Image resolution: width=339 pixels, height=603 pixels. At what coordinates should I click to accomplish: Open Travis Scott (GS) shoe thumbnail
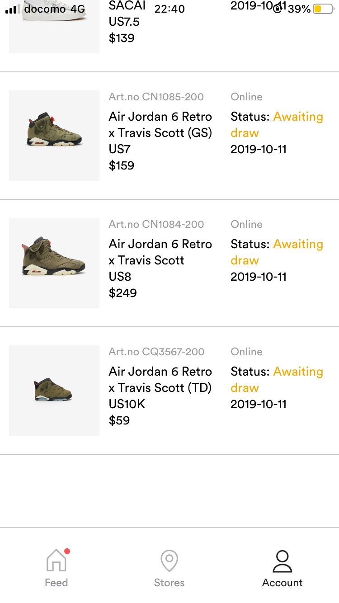pos(54,136)
